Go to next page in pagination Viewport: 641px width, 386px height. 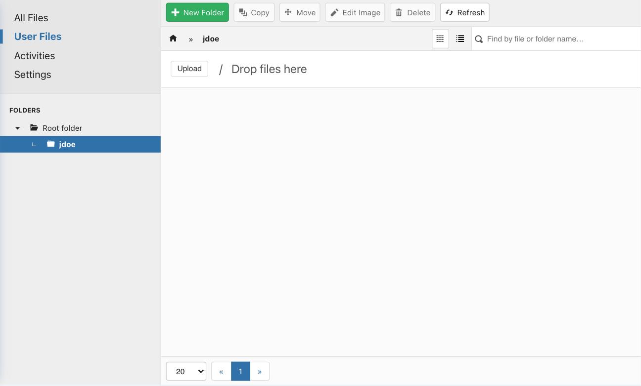pos(260,371)
